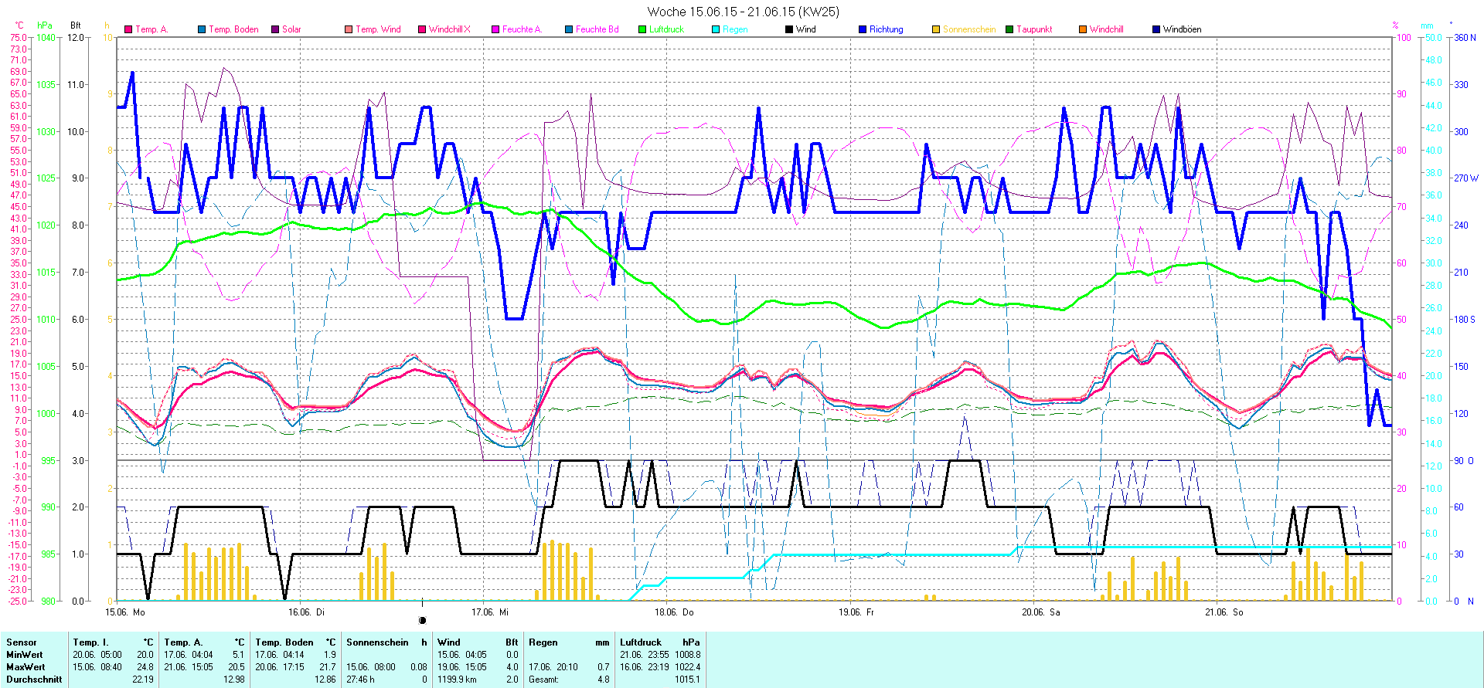Click the Luftdruck hPa column header in table

point(659,642)
